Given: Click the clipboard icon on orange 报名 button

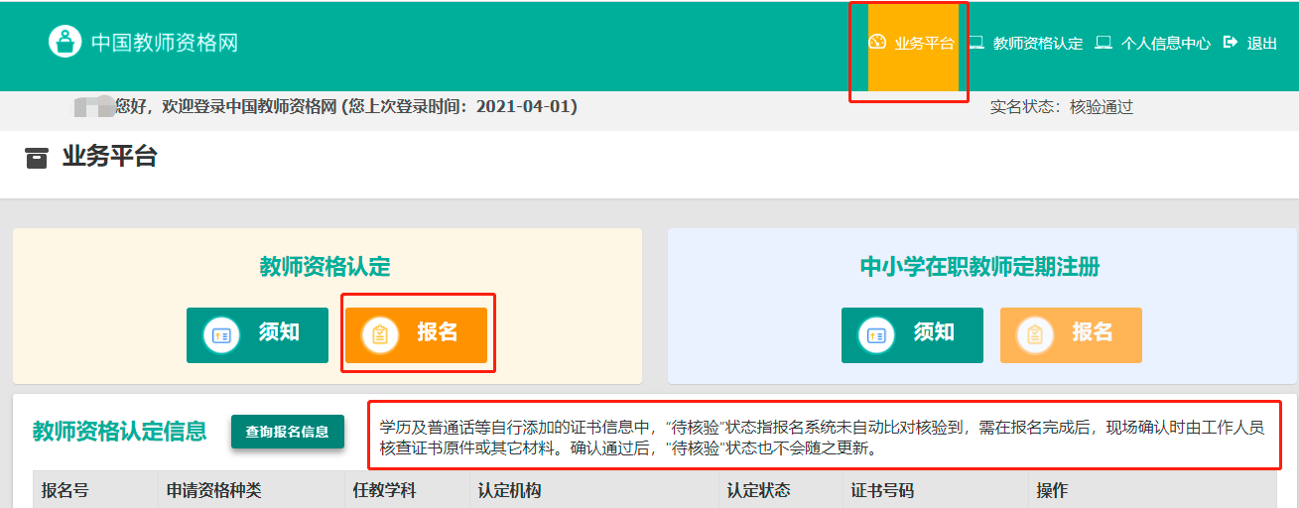Looking at the screenshot, I should [x=380, y=335].
